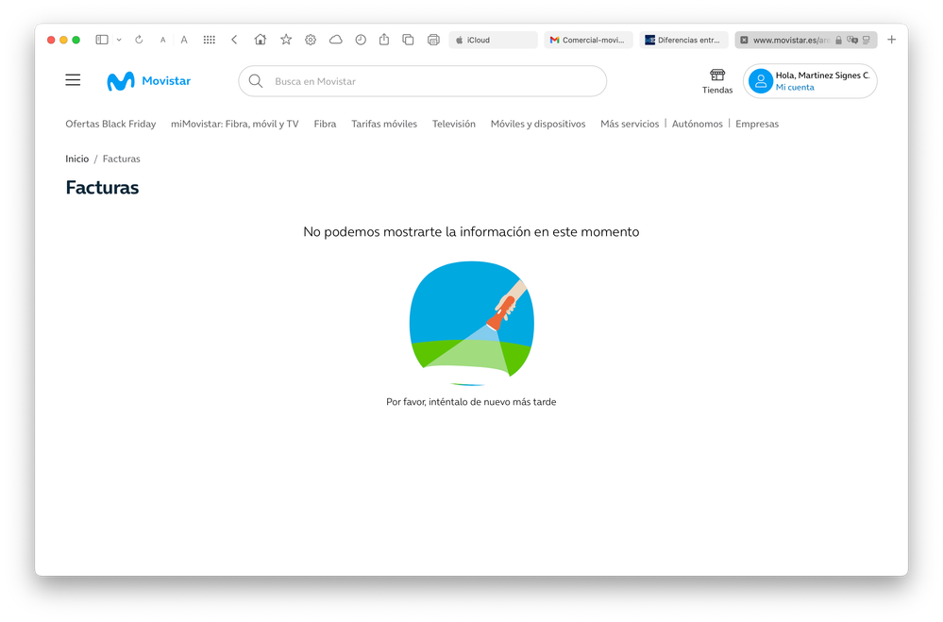This screenshot has height=622, width=943.
Task: Open the Safari share icon
Action: point(384,40)
